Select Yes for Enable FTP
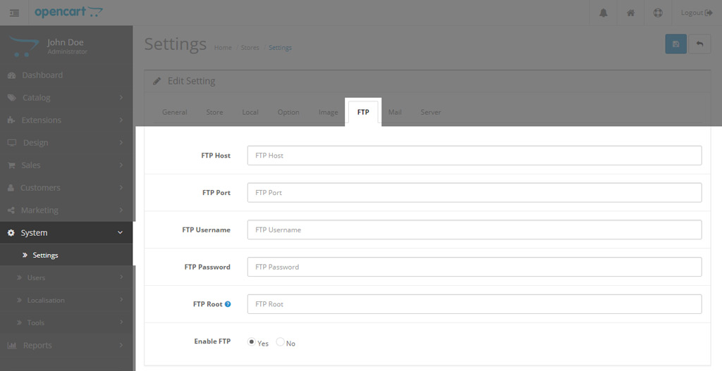This screenshot has height=371, width=722. [x=252, y=341]
